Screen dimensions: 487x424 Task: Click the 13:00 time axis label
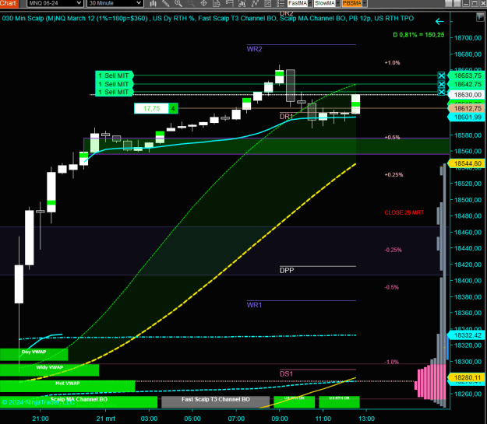[x=366, y=419]
